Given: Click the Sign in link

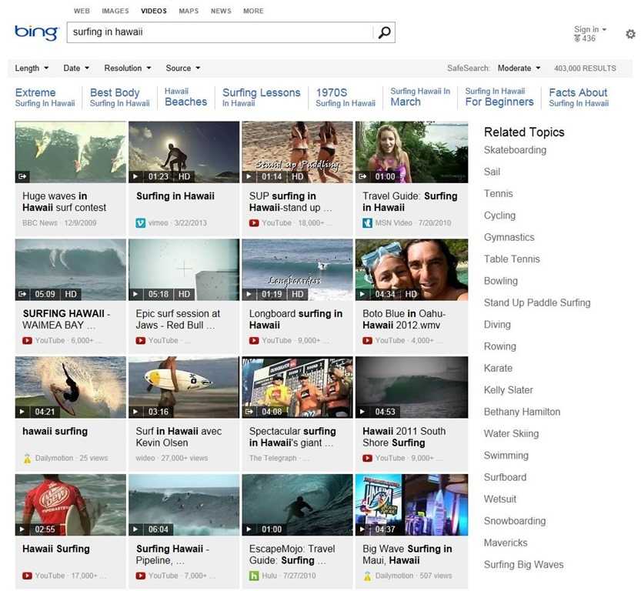Looking at the screenshot, I should tap(586, 28).
